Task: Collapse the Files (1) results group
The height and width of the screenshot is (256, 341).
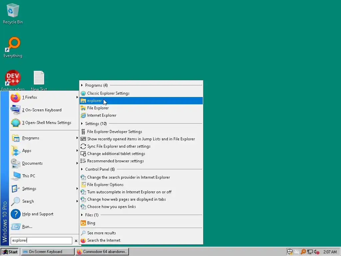Action: (x=82, y=215)
